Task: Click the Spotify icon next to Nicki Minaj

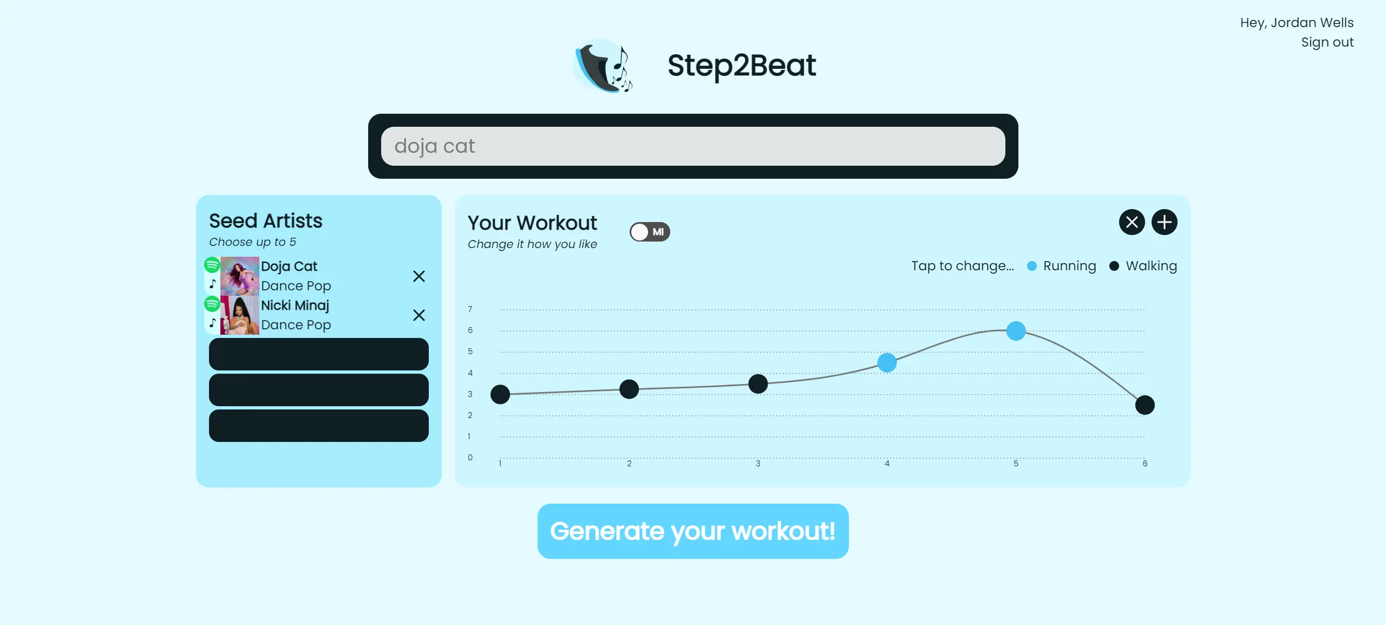Action: tap(211, 305)
